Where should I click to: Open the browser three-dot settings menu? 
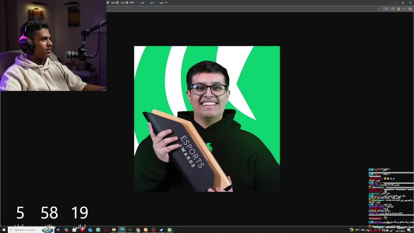(404, 9)
